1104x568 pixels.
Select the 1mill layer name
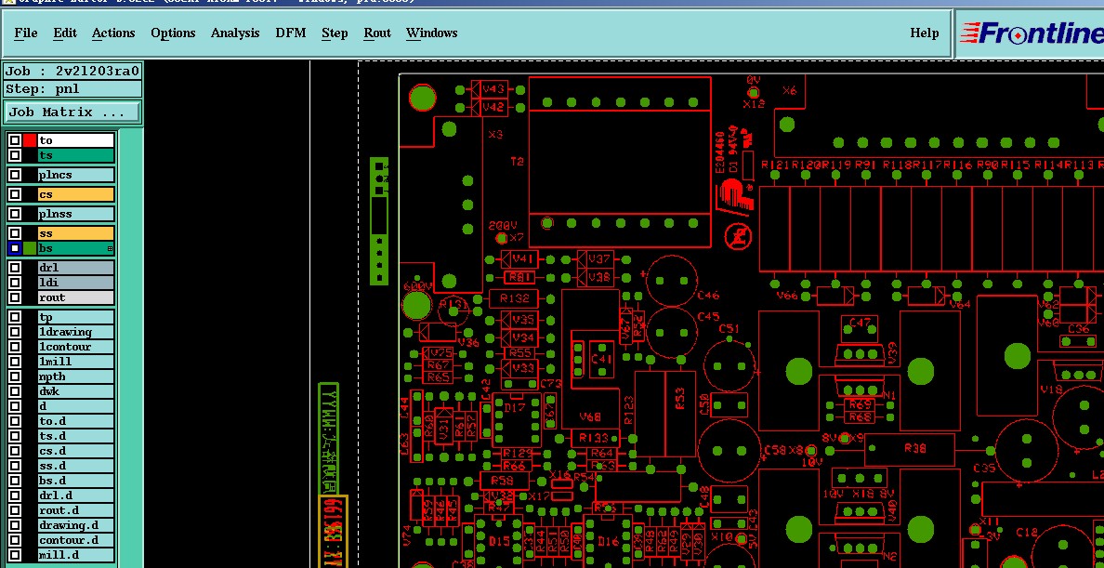[x=76, y=362]
